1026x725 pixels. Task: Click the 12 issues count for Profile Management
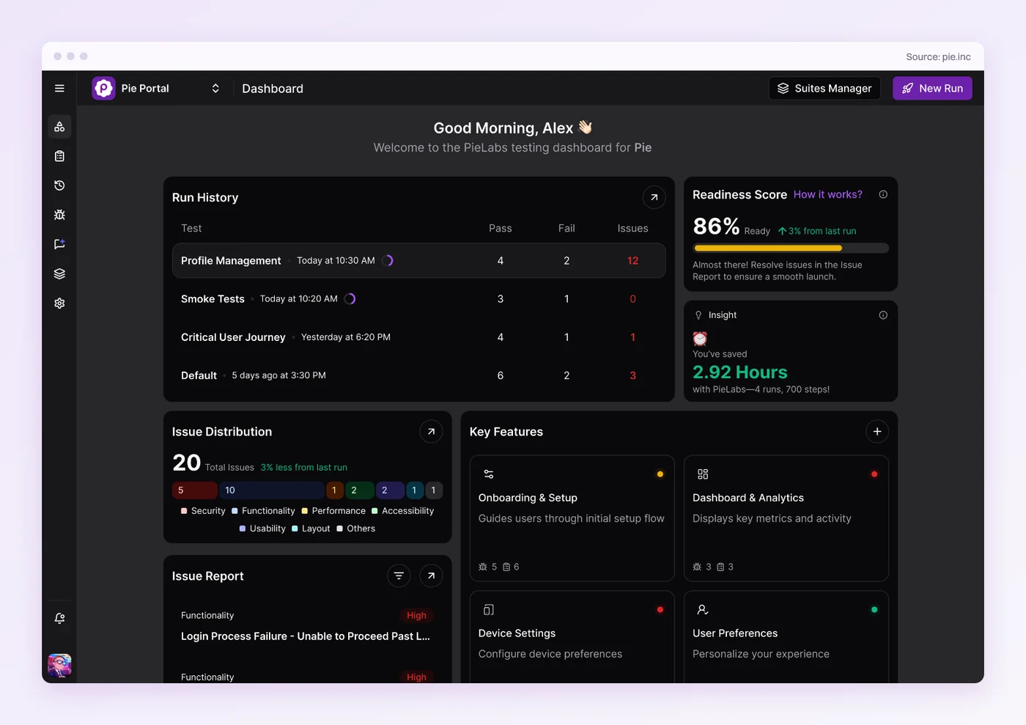pos(633,261)
